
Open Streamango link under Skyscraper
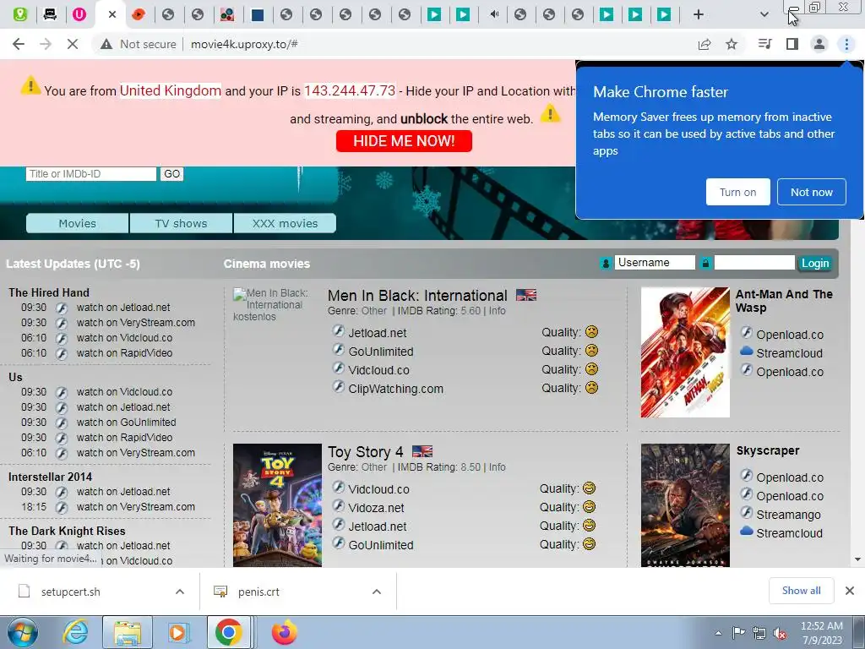click(788, 515)
